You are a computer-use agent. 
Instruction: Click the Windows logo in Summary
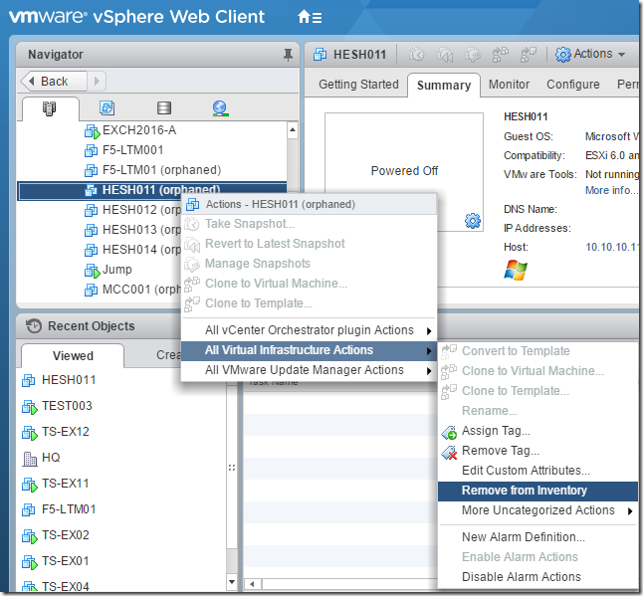click(516, 270)
